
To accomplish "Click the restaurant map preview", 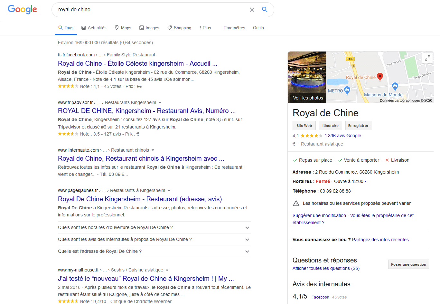I will click(380, 77).
